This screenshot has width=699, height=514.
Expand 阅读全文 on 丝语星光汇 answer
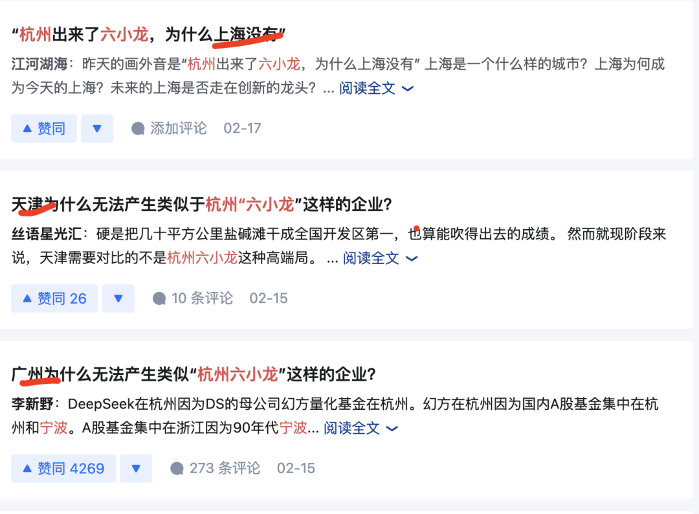[381, 258]
